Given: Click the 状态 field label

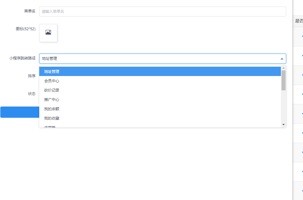Looking at the screenshot, I should pos(31,93).
